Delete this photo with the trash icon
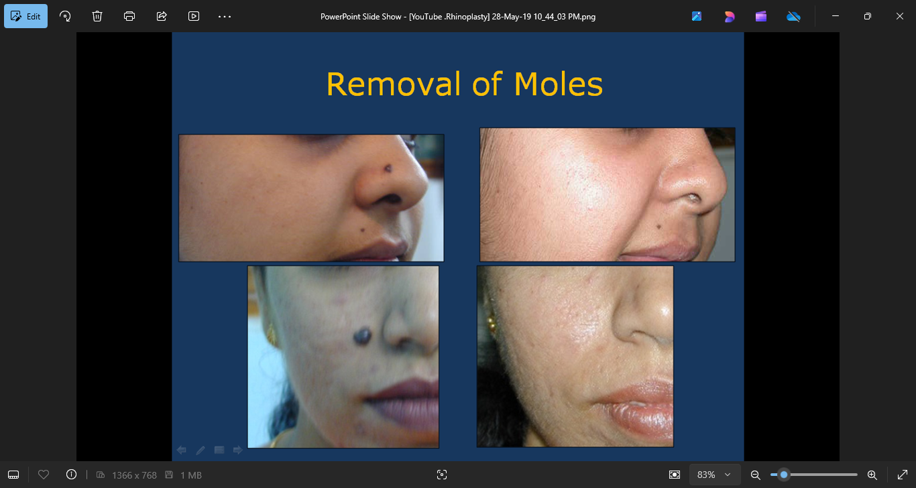916x488 pixels. tap(97, 16)
